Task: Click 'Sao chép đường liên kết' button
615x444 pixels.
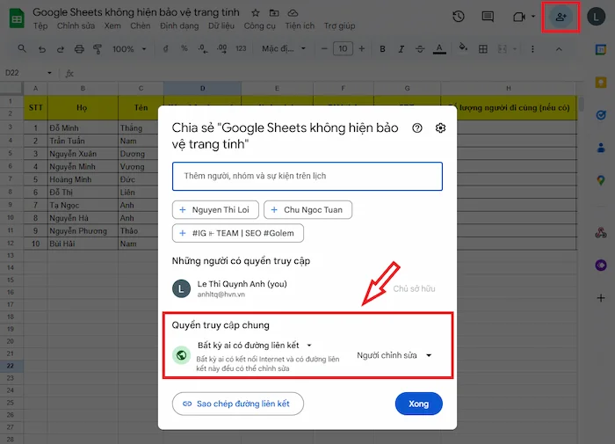Action: pyautogui.click(x=237, y=404)
